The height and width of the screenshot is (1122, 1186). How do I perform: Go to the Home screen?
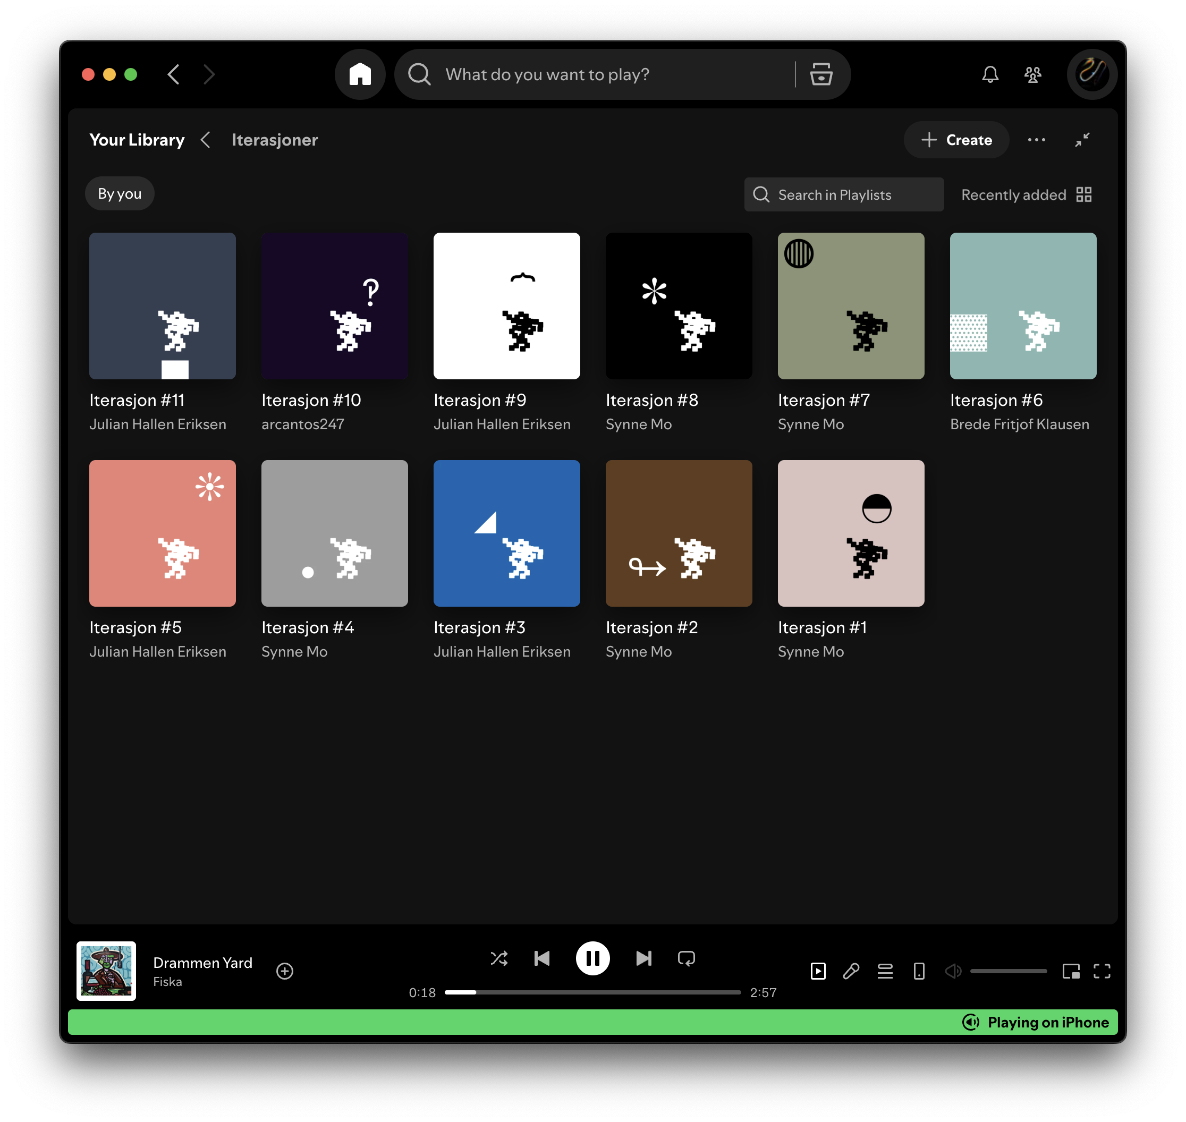[x=360, y=74]
